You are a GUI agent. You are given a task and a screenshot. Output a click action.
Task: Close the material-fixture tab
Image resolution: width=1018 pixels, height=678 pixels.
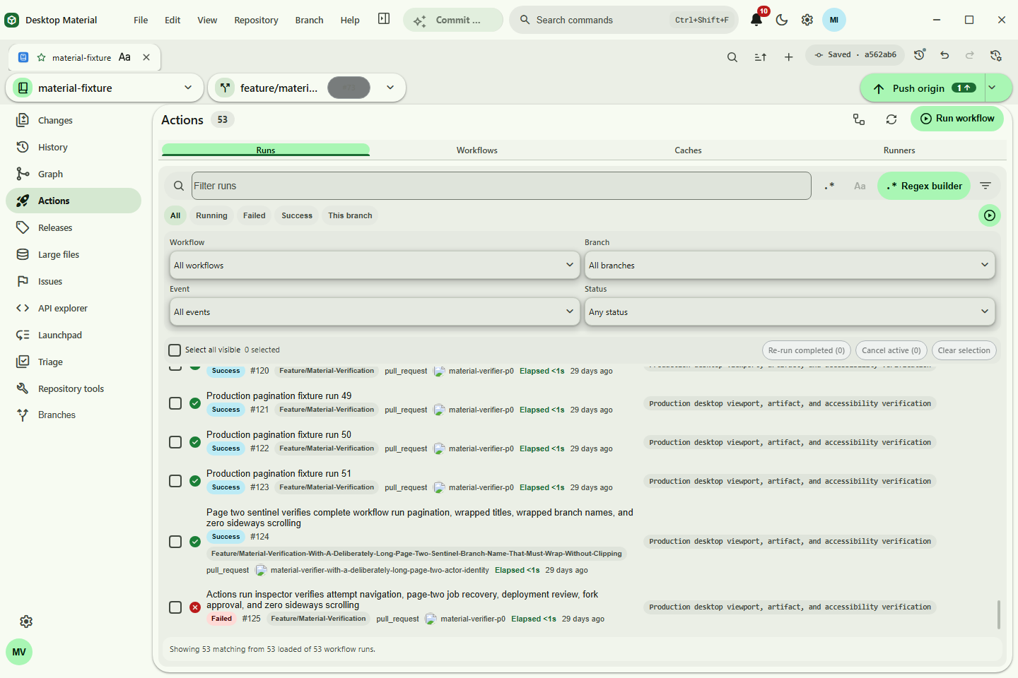pyautogui.click(x=146, y=57)
